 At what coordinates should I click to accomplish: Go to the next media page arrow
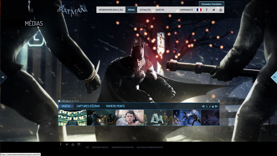click(216, 107)
